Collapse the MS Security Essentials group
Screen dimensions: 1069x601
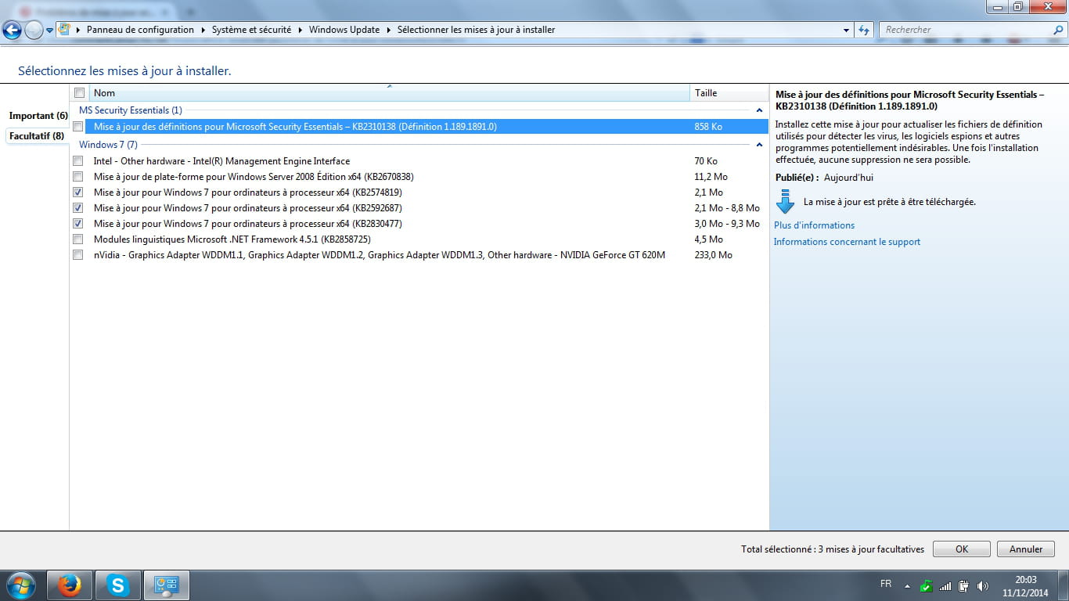pos(759,110)
